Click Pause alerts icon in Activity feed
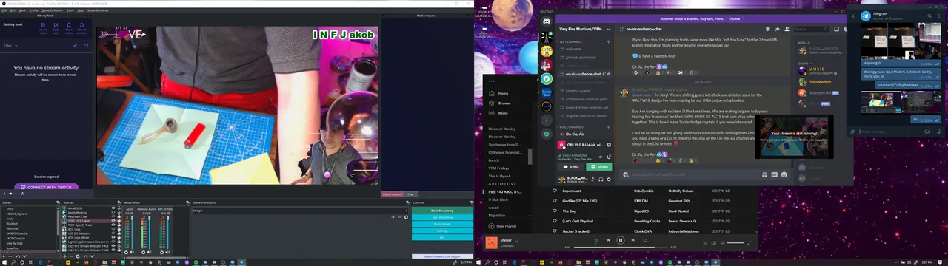Screen dimensions: 948x266 click(43, 27)
